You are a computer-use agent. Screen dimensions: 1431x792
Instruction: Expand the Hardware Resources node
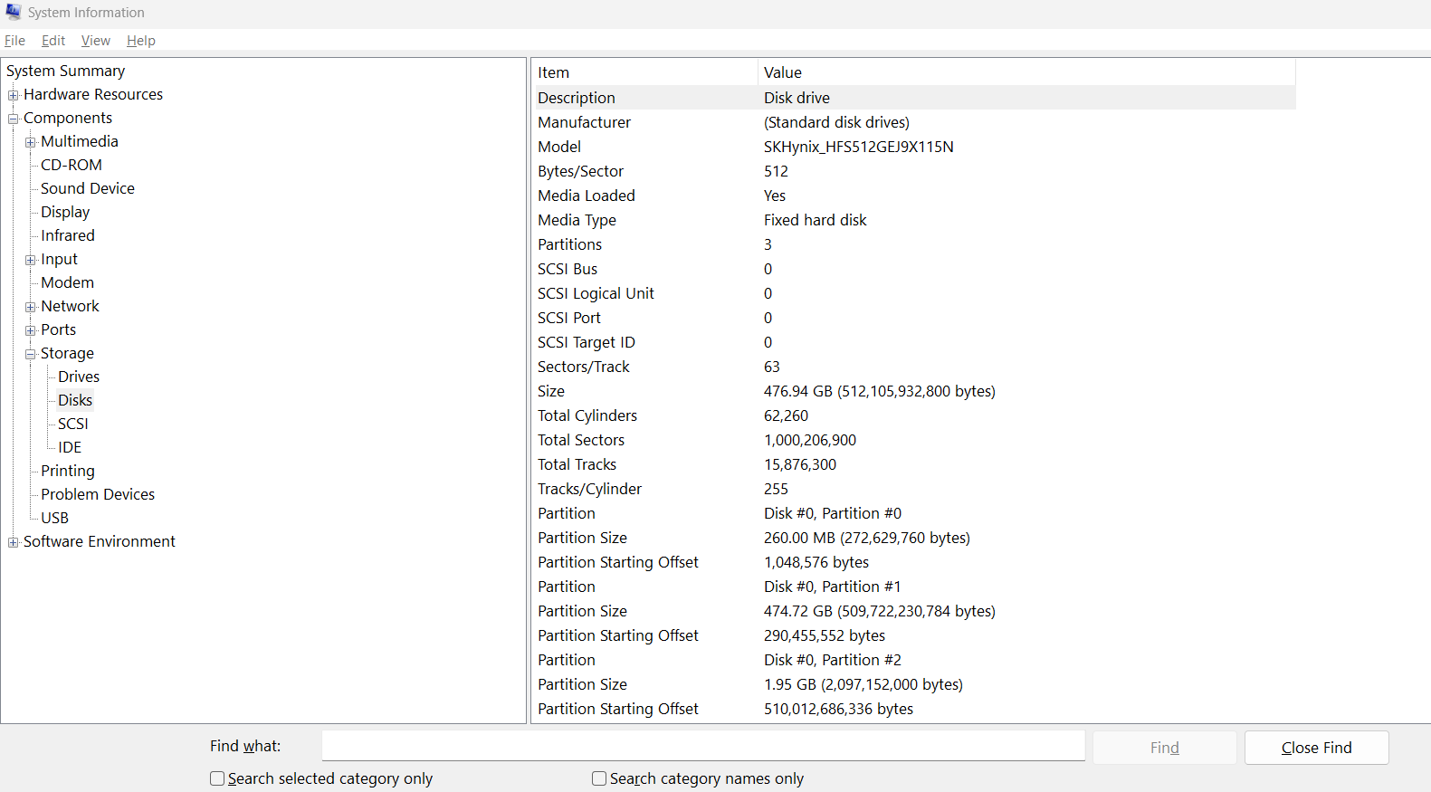[14, 95]
